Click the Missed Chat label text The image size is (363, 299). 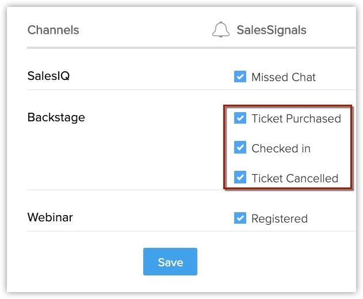coord(284,77)
